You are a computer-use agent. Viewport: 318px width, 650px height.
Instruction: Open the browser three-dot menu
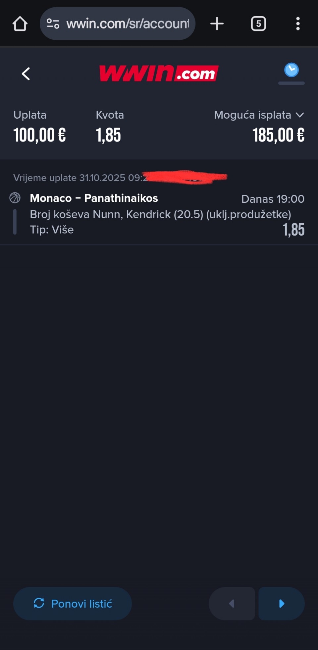(298, 24)
